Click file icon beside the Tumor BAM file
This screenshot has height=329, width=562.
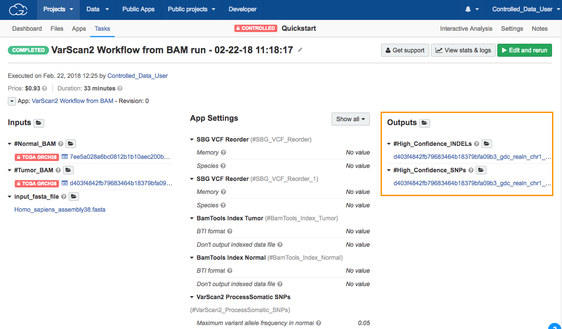pyautogui.click(x=65, y=183)
